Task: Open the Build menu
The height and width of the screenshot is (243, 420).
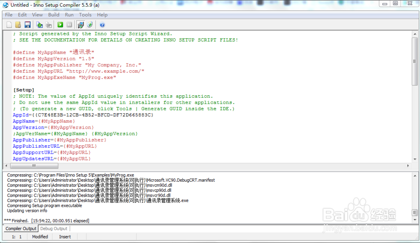Action: (x=53, y=15)
